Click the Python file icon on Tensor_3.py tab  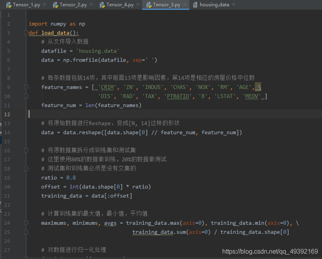click(x=149, y=5)
